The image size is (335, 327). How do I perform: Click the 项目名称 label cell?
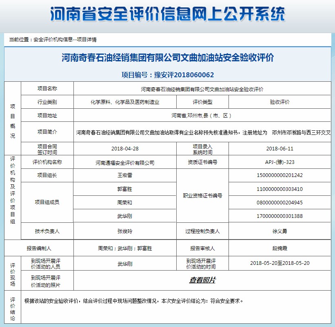(47, 88)
